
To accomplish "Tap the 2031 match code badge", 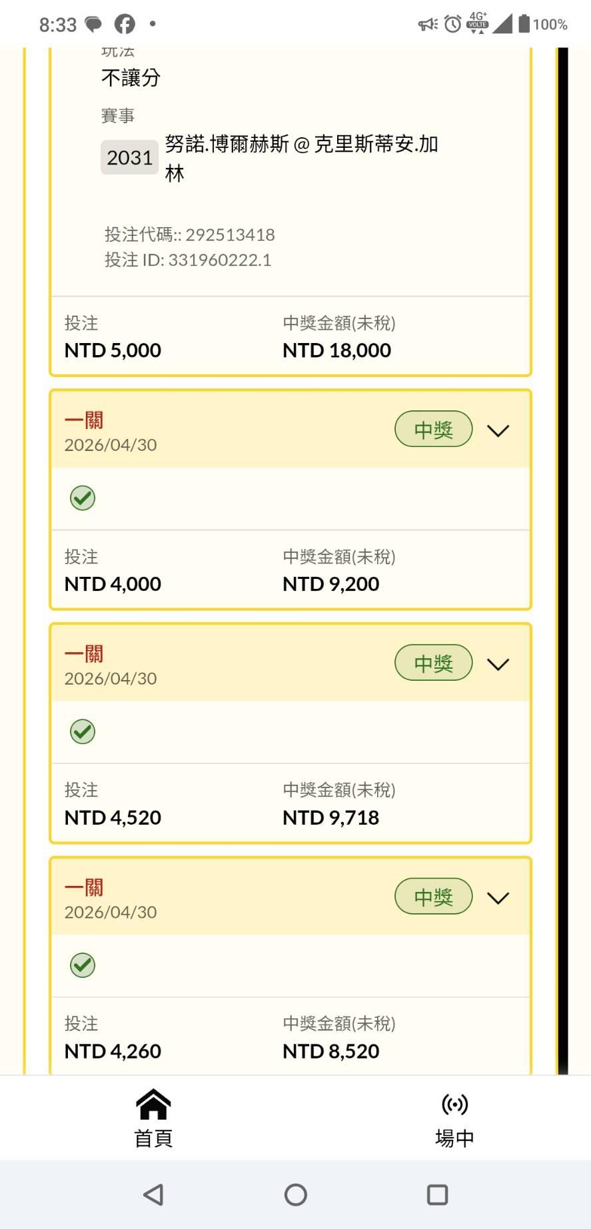I will click(x=129, y=157).
